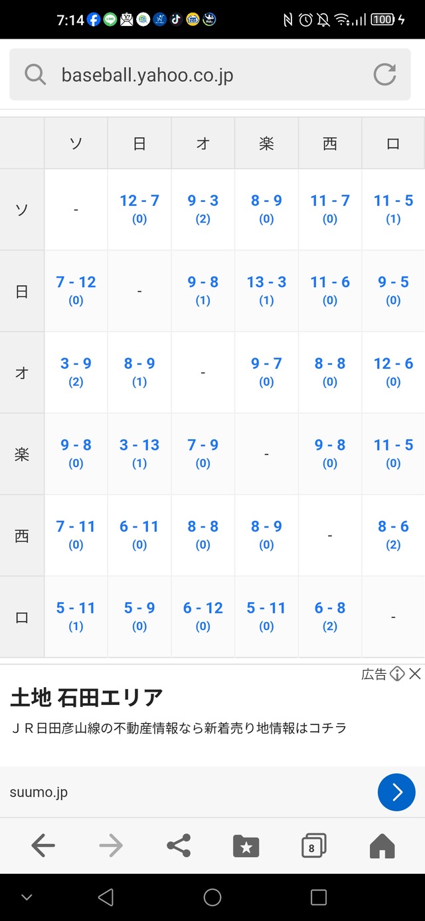425x921 pixels.
Task: Close the ad with the X icon
Action: click(x=415, y=674)
